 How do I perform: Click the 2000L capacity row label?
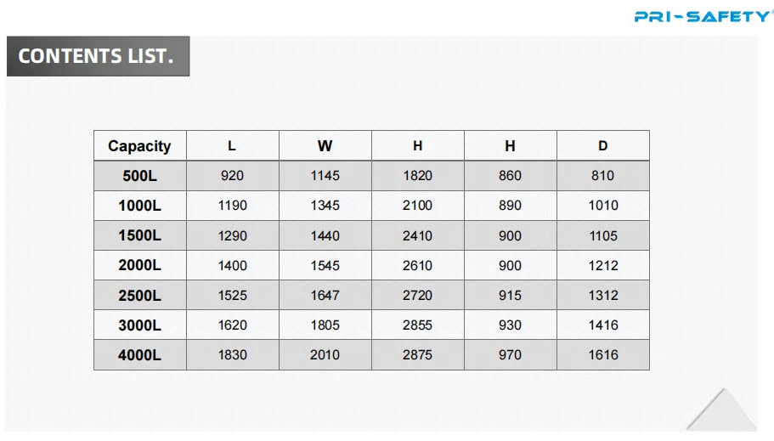tap(139, 265)
